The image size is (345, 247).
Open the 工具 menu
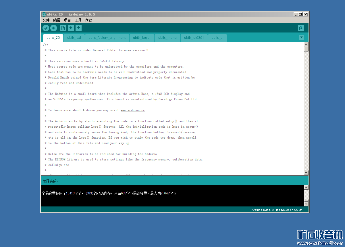point(78,20)
